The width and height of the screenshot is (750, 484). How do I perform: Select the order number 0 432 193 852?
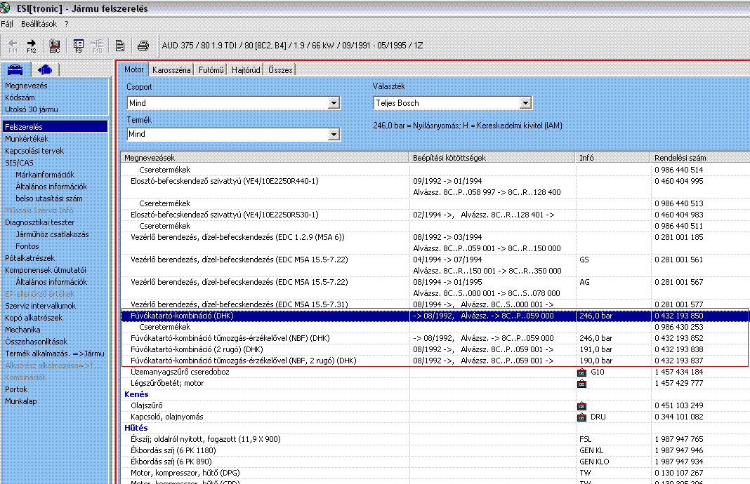679,338
